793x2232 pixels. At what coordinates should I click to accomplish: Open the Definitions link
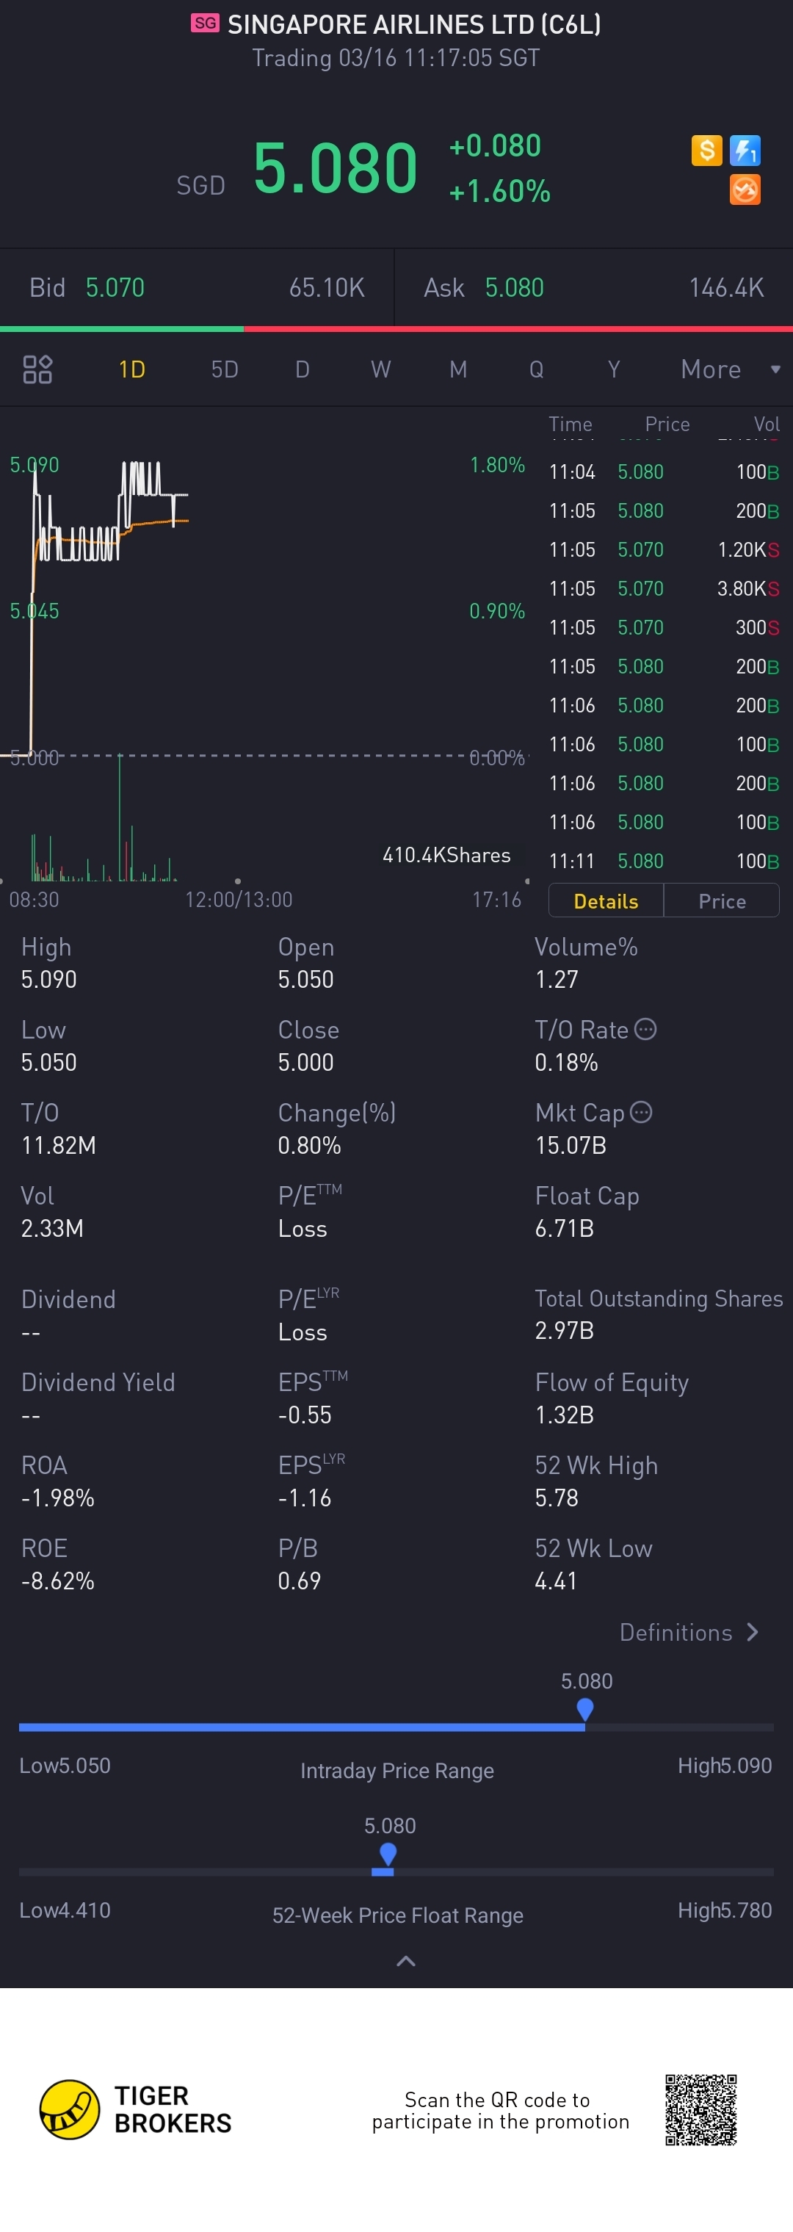point(689,1633)
